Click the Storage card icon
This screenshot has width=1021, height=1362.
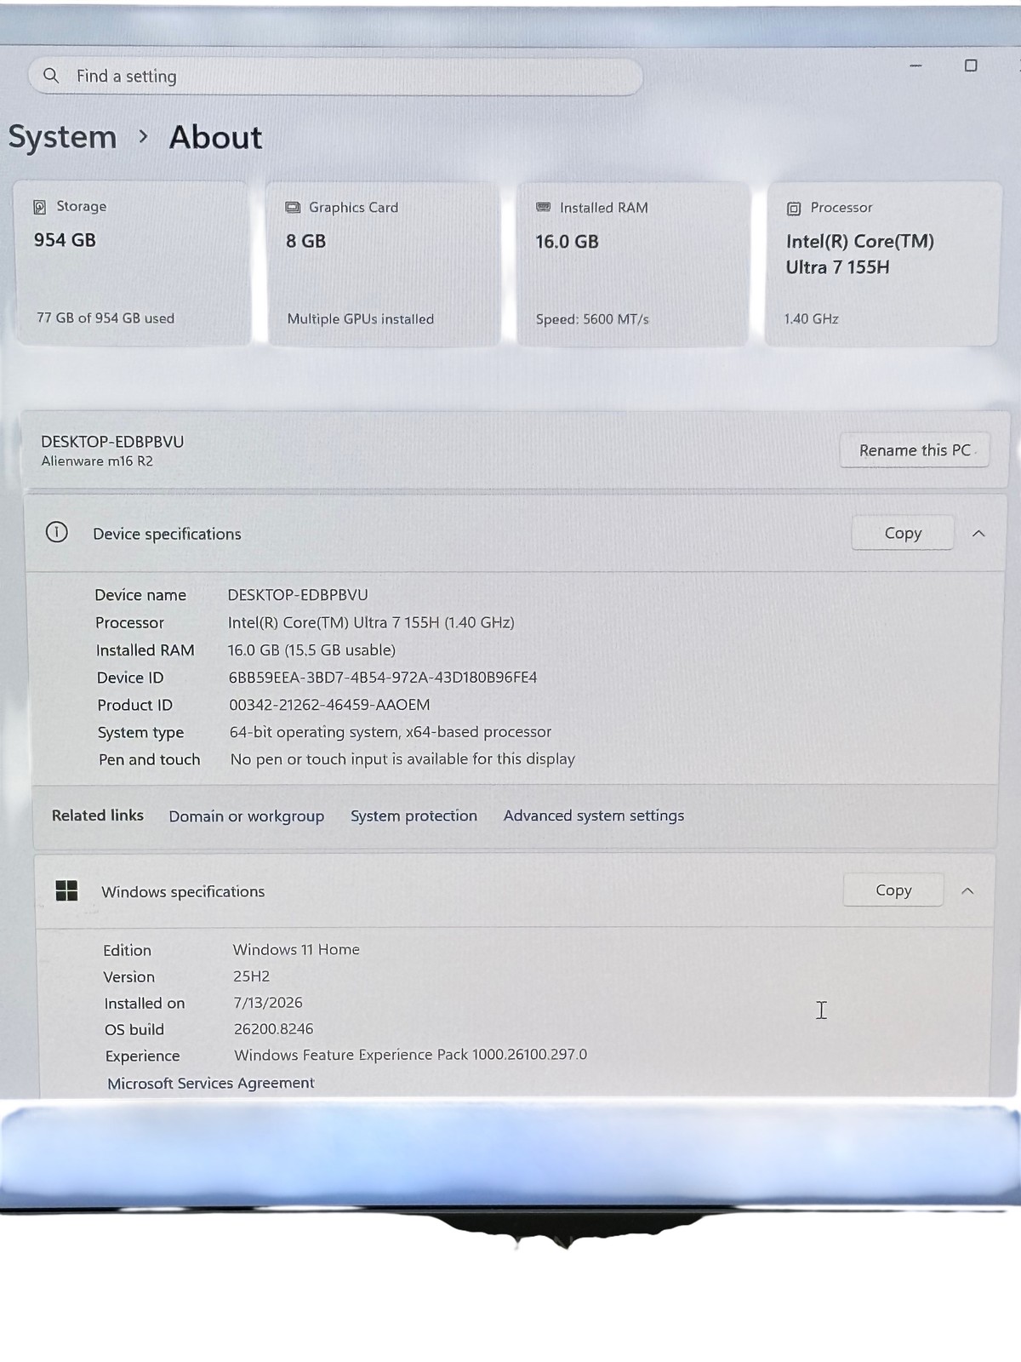(x=39, y=207)
